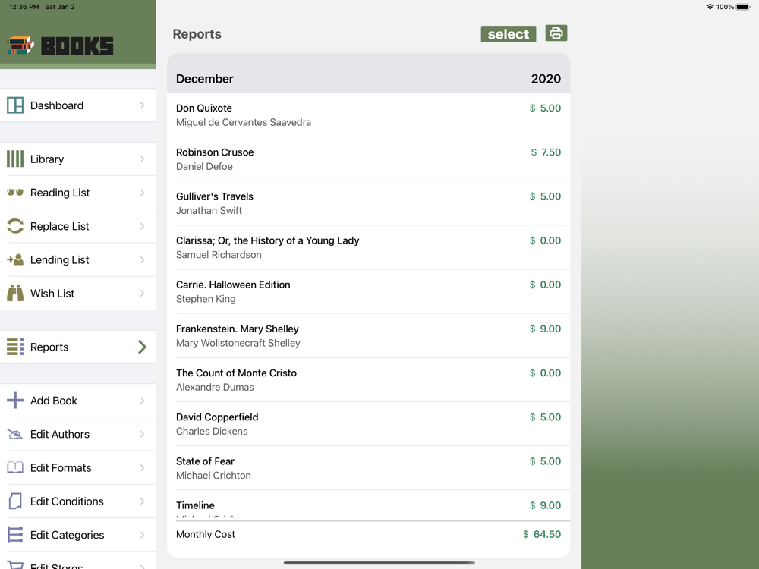Click the Edit Categories hierarchy icon
This screenshot has width=759, height=569.
15,535
